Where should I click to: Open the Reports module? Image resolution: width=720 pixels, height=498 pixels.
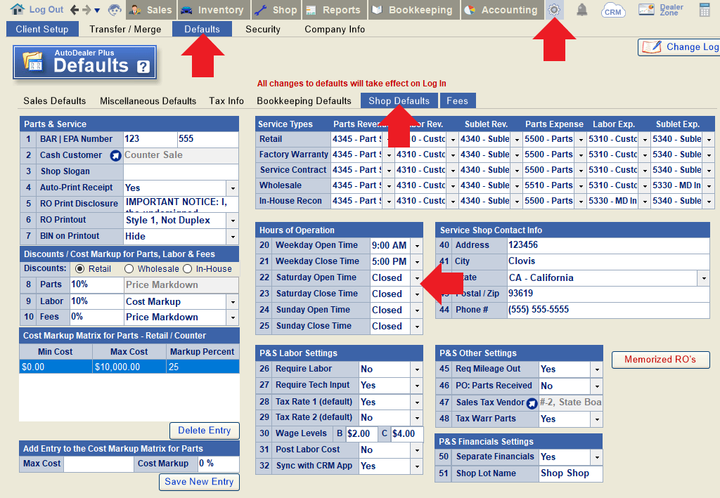point(334,10)
